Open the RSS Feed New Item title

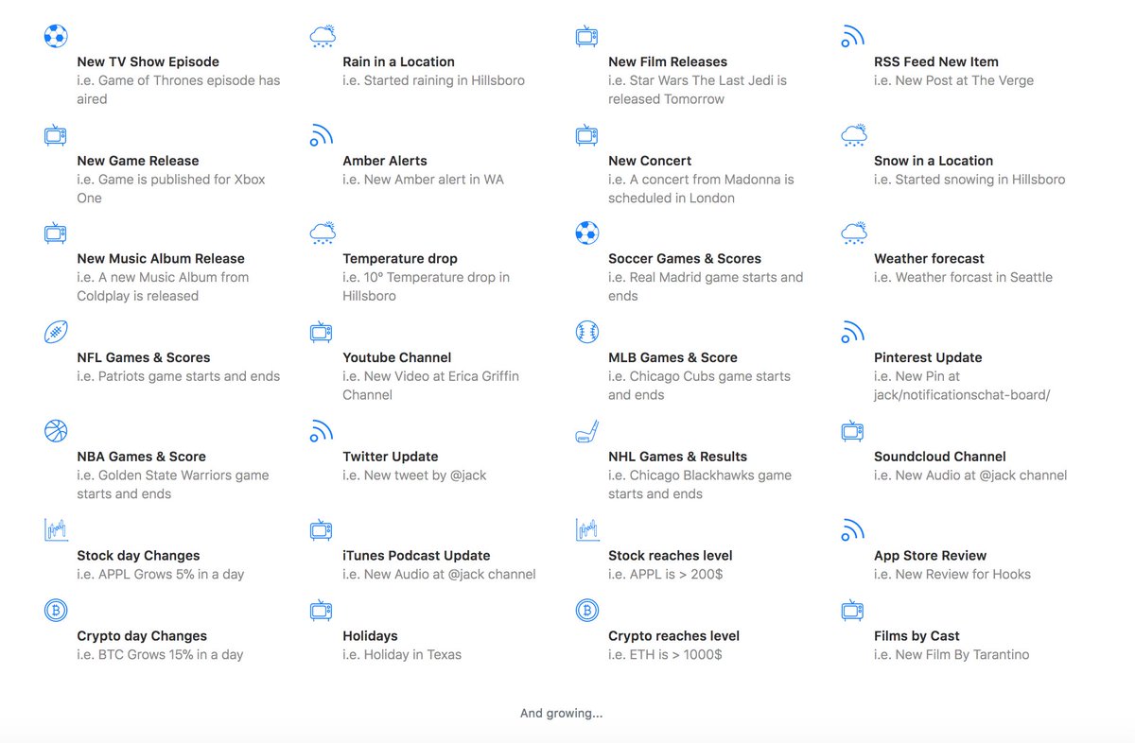point(936,61)
